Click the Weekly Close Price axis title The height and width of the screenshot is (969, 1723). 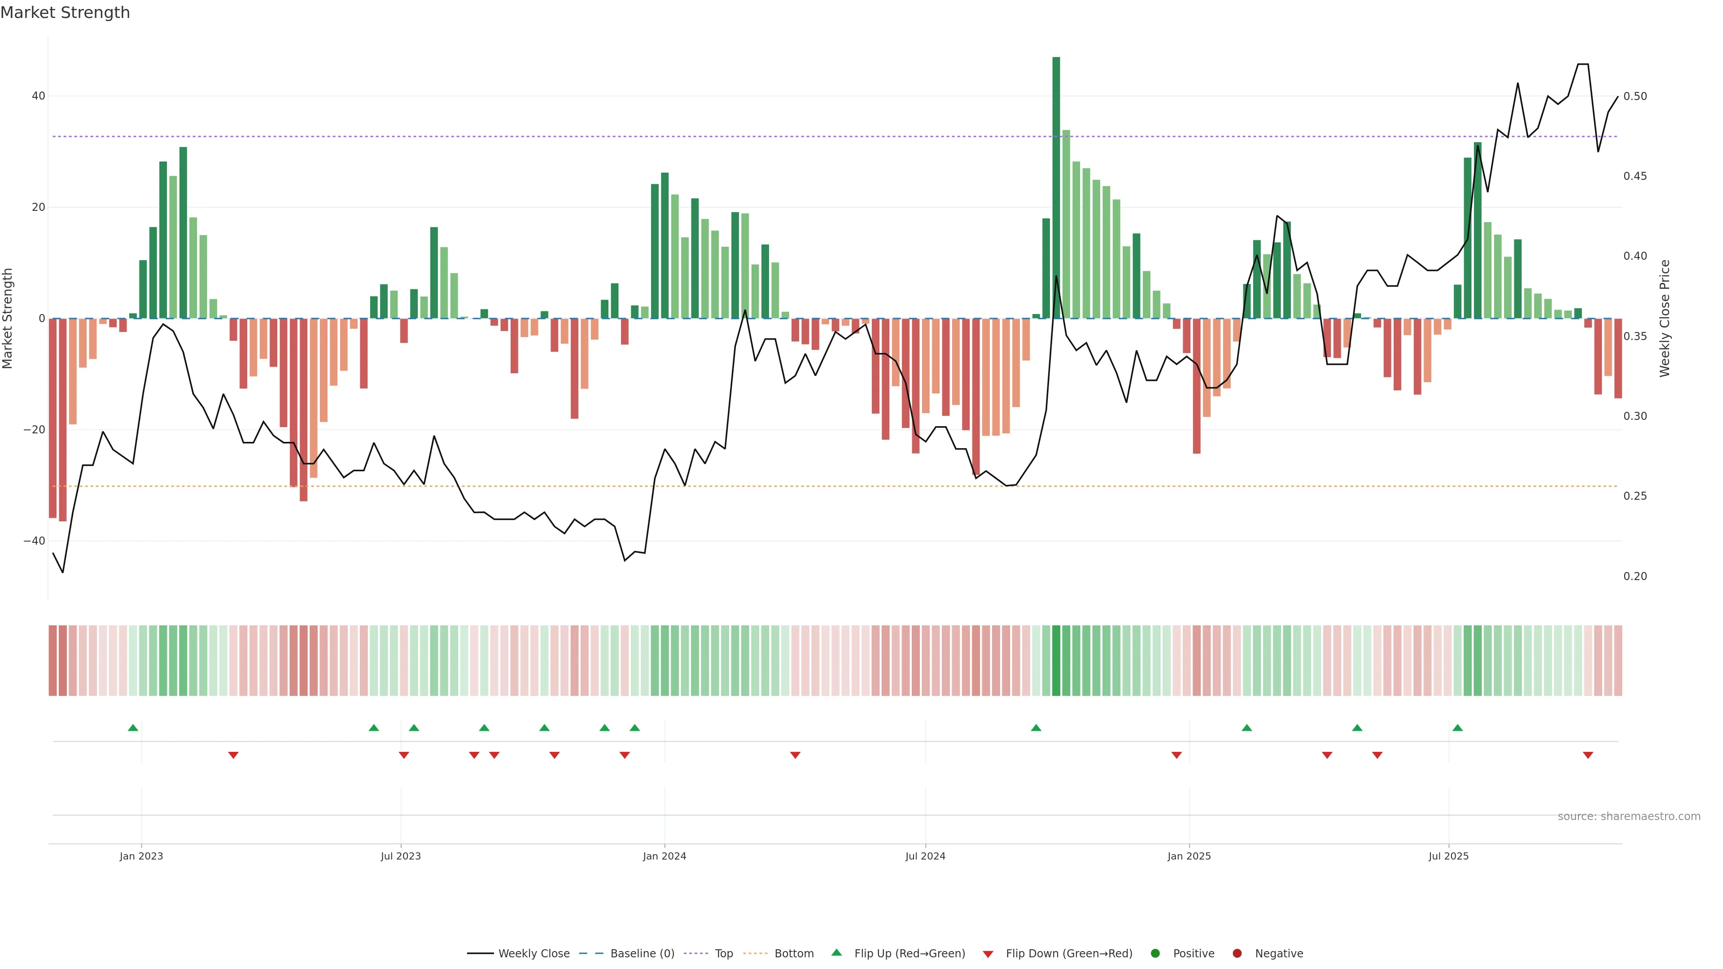tap(1665, 319)
